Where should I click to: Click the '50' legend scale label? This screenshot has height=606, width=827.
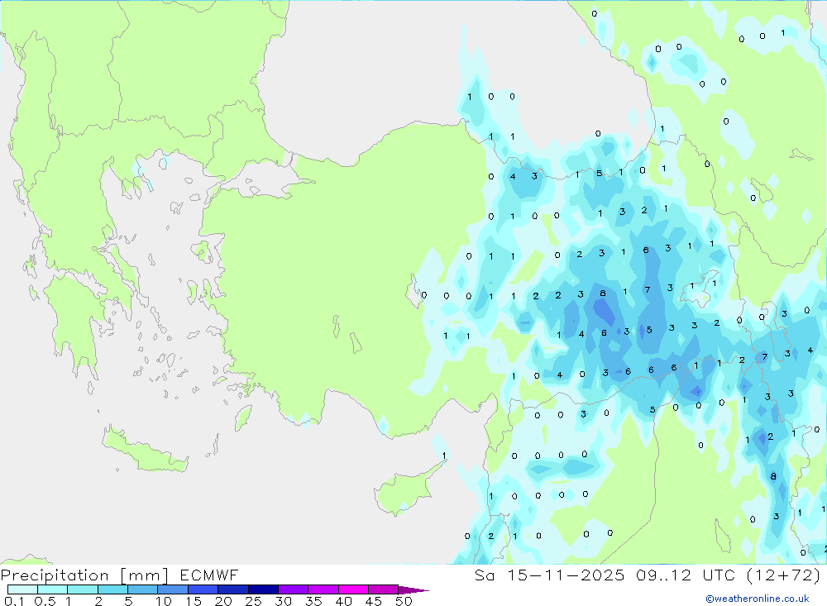pos(404,601)
